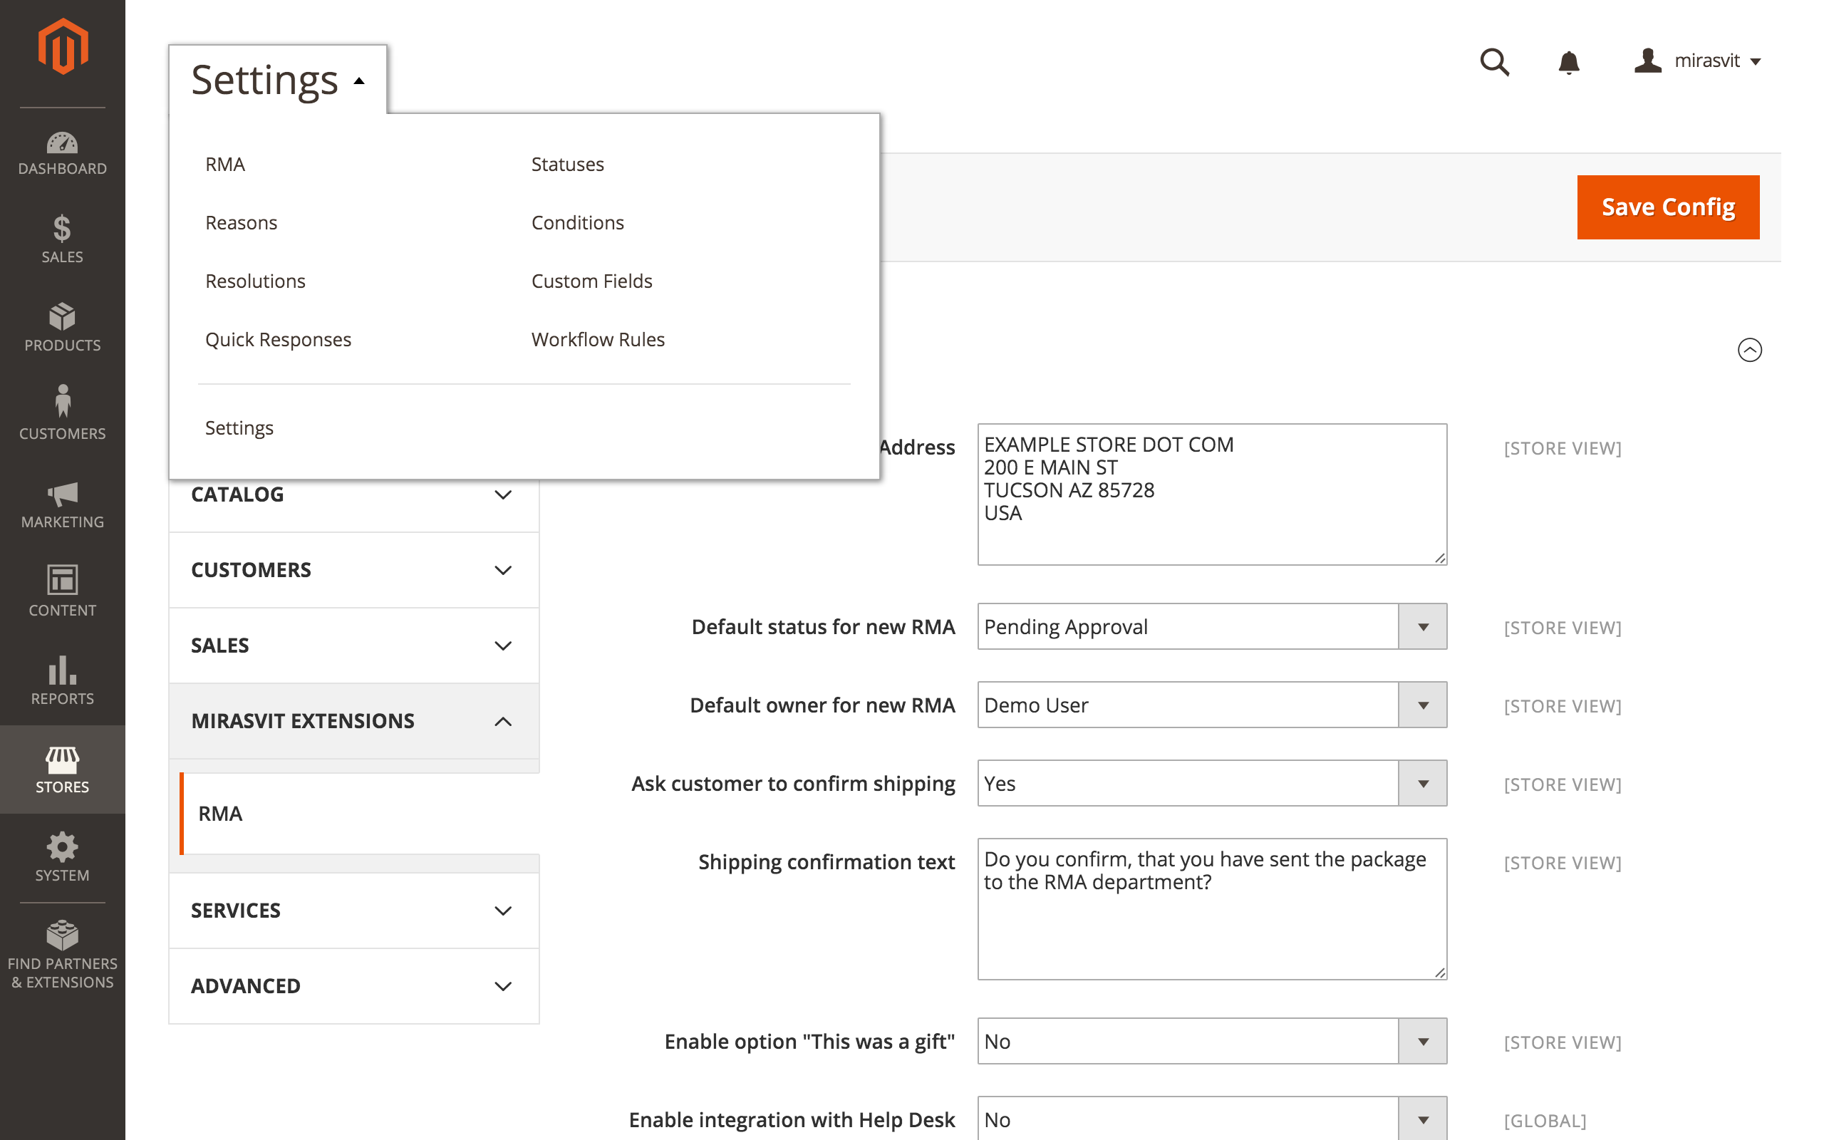Image resolution: width=1824 pixels, height=1140 pixels.
Task: Select Workflow Rules menu item
Action: coord(598,339)
